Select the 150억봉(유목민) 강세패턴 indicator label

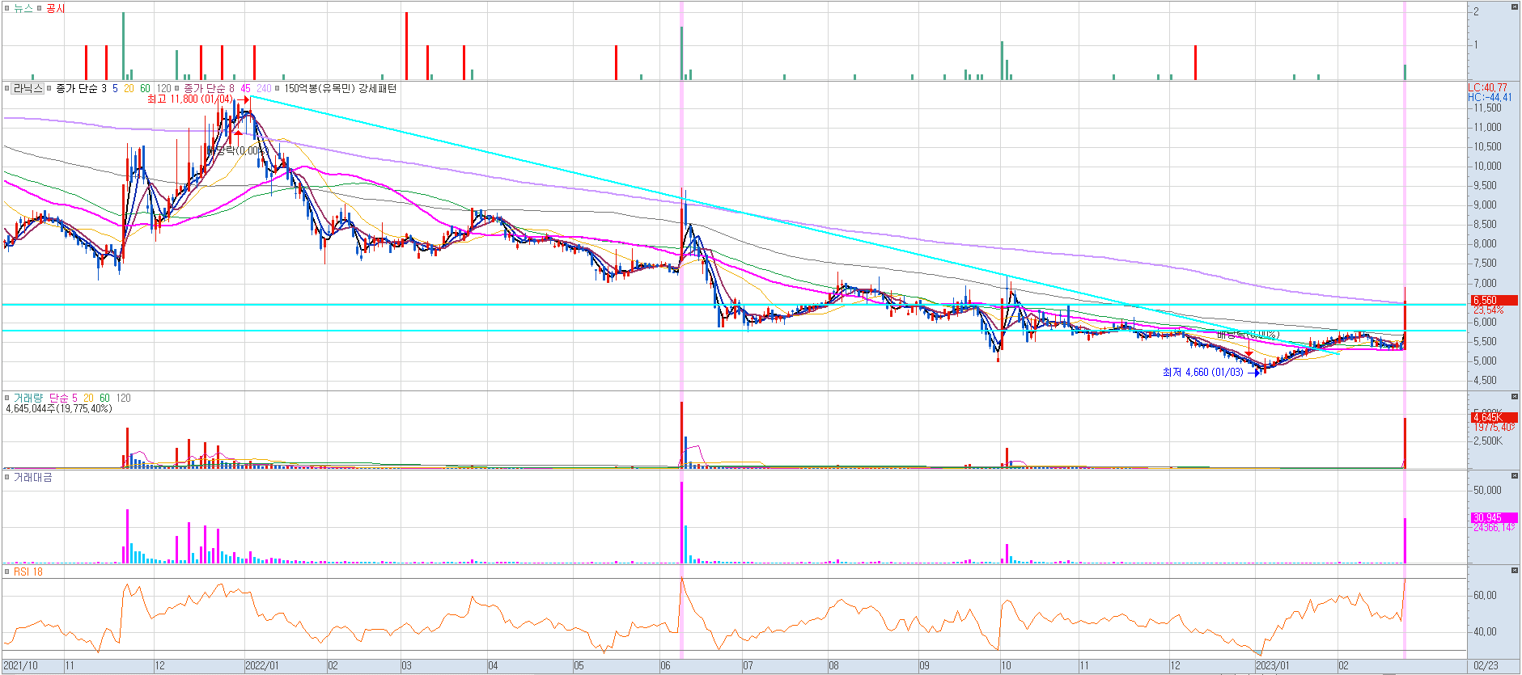(341, 89)
